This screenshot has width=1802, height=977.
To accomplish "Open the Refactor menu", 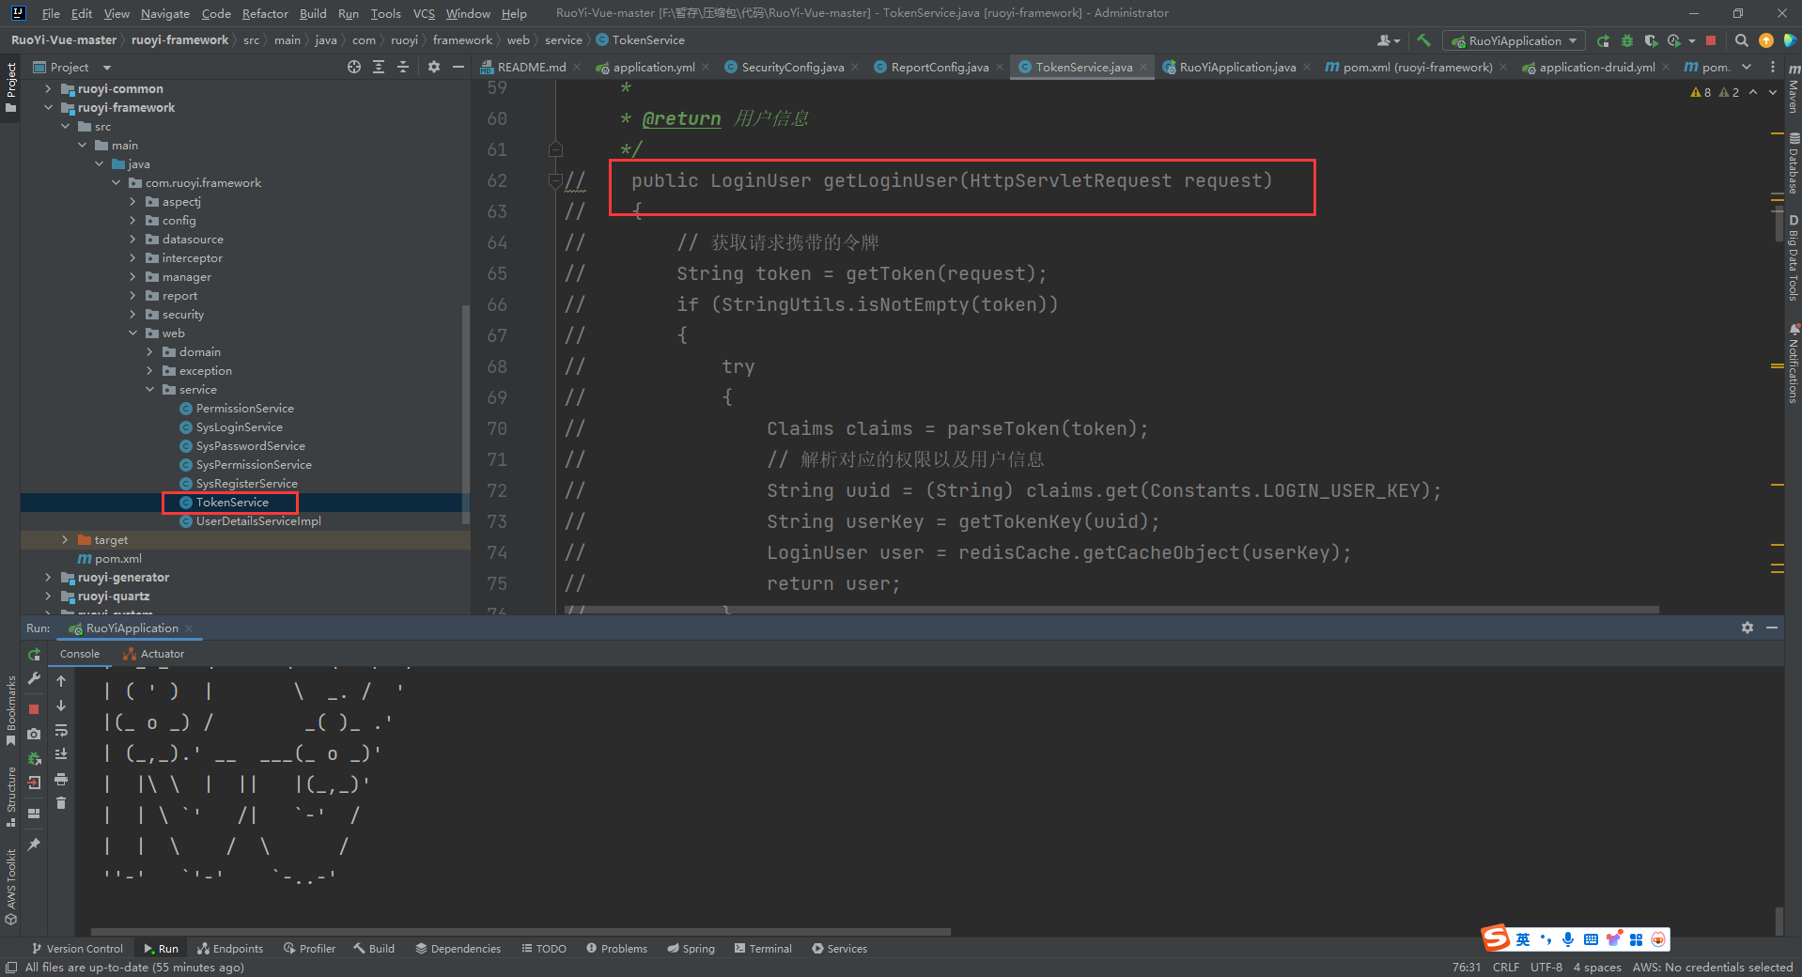I will (x=265, y=13).
